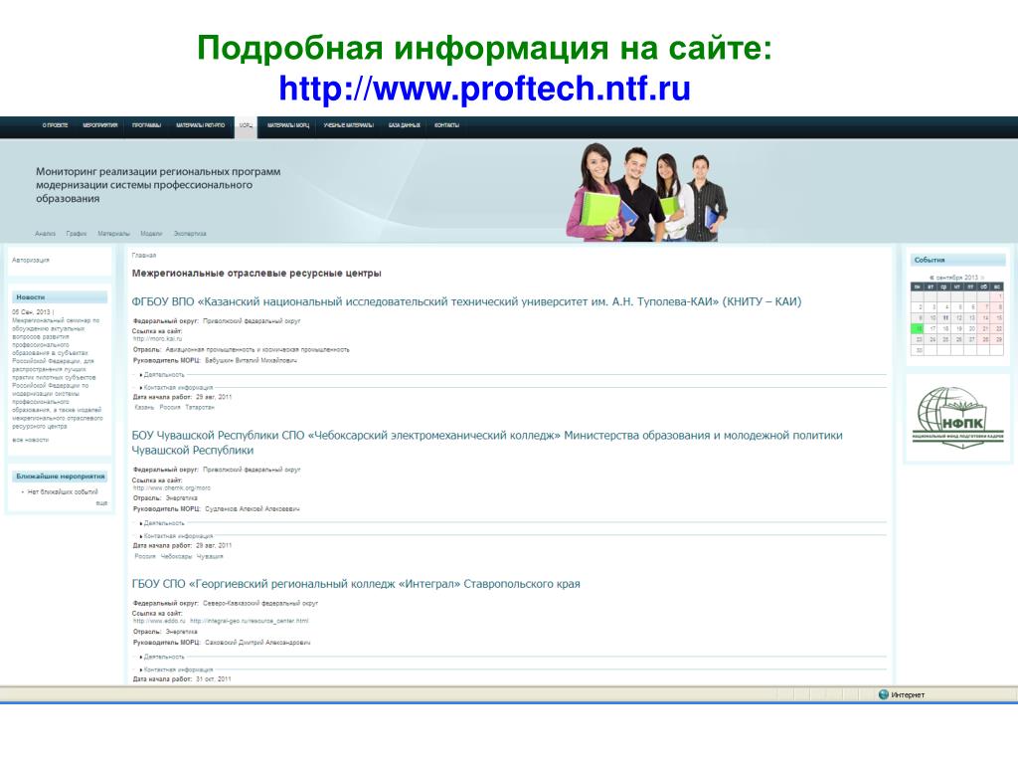1018x764 pixels.
Task: Open the КОНТАКТЫ menu item
Action: tap(446, 125)
